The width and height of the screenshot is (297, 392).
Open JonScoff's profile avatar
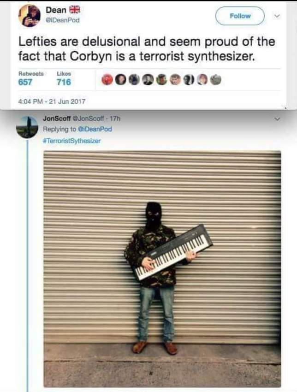tap(27, 127)
